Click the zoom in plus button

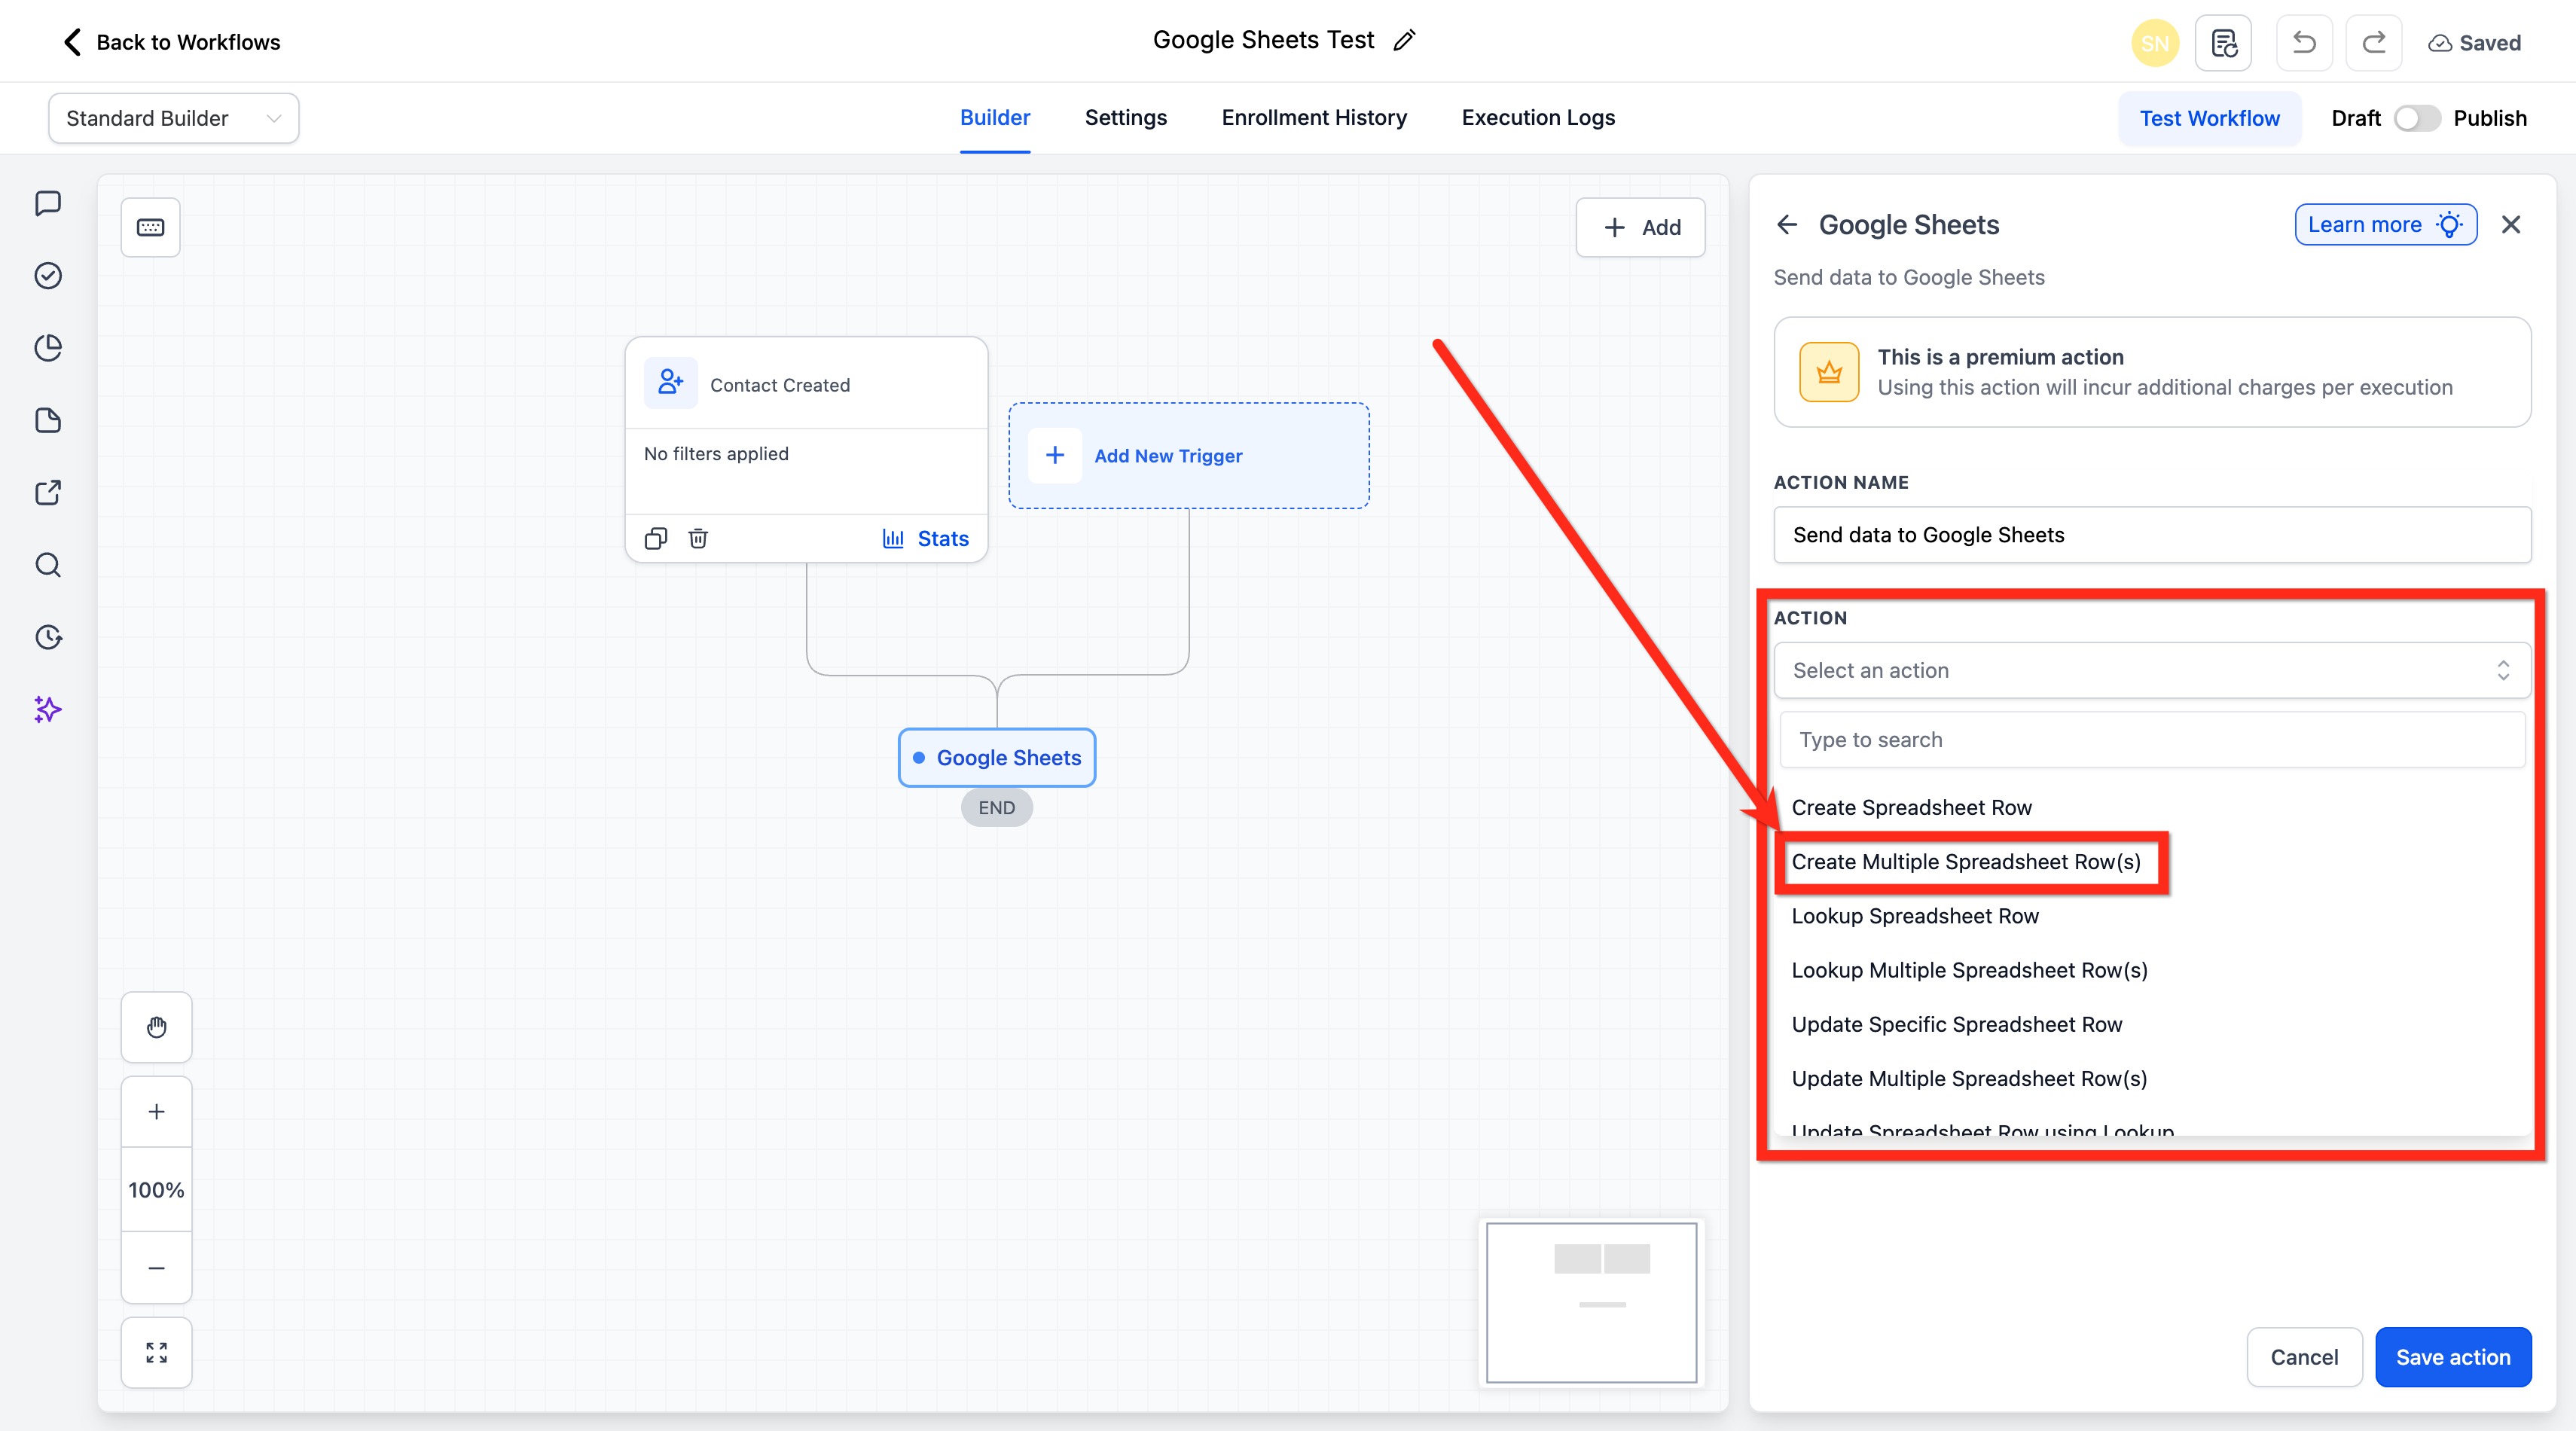[156, 1111]
